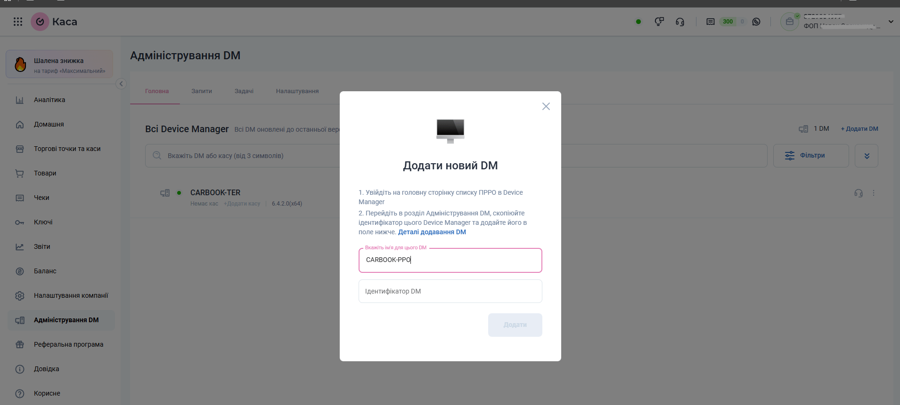Collapse the left sidebar with chevron

[x=121, y=84]
